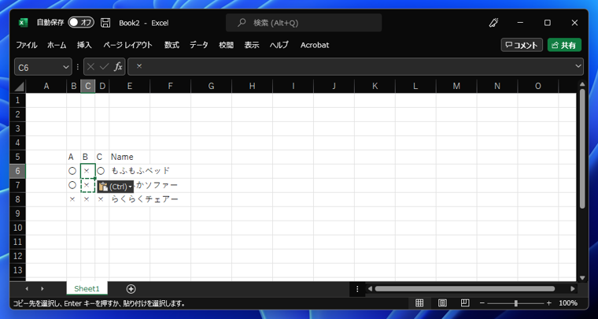Click the next sheet navigation arrow
Screen dimensions: 598x319
tap(42, 289)
